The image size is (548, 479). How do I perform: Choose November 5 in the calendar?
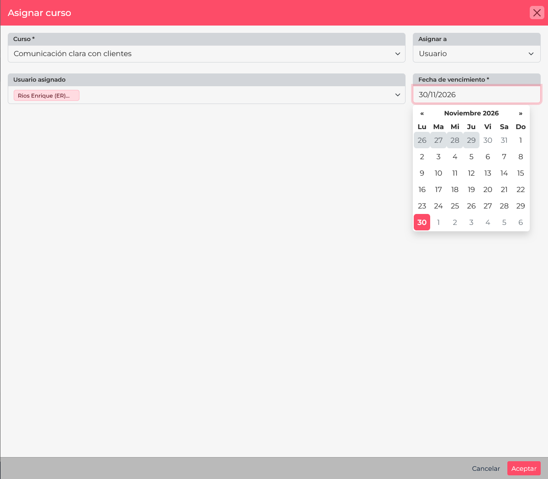click(471, 157)
